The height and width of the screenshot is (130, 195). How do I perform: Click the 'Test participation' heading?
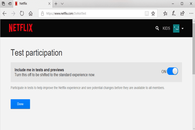[x=36, y=53]
